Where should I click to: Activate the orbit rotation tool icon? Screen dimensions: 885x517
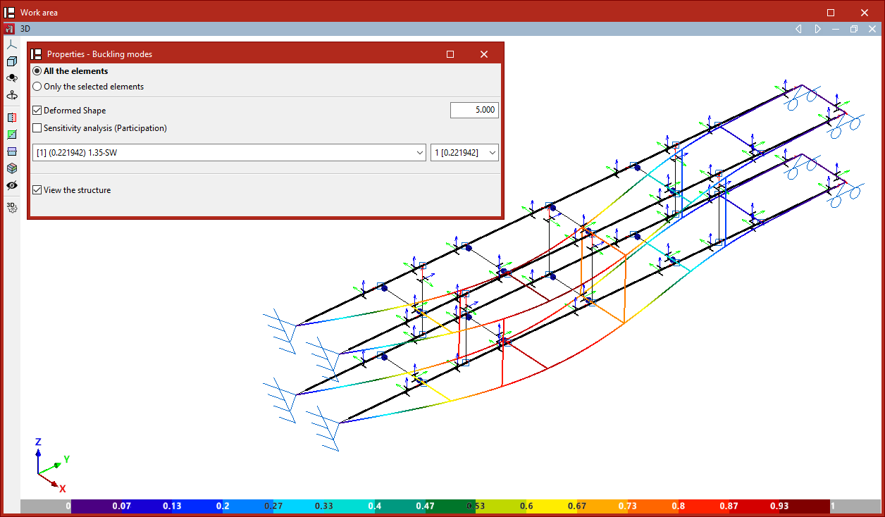coord(11,78)
